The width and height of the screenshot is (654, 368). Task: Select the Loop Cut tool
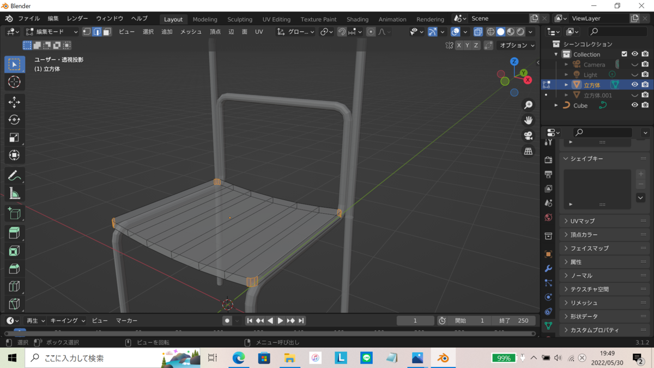pos(15,286)
